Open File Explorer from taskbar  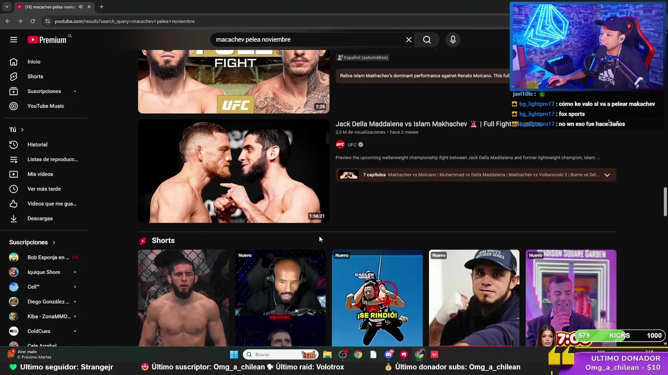point(327,355)
